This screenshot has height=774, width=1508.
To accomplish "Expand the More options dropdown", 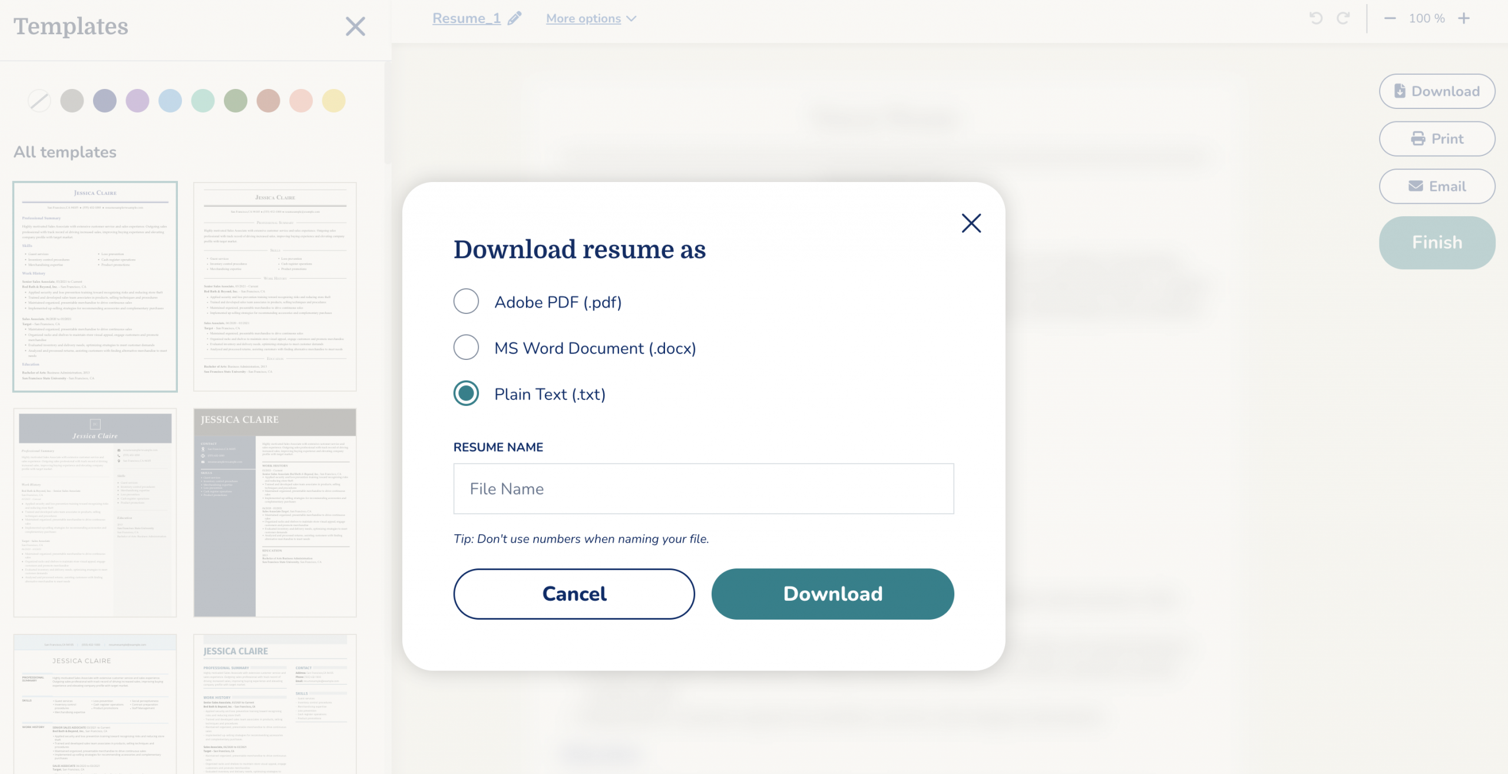I will coord(591,18).
